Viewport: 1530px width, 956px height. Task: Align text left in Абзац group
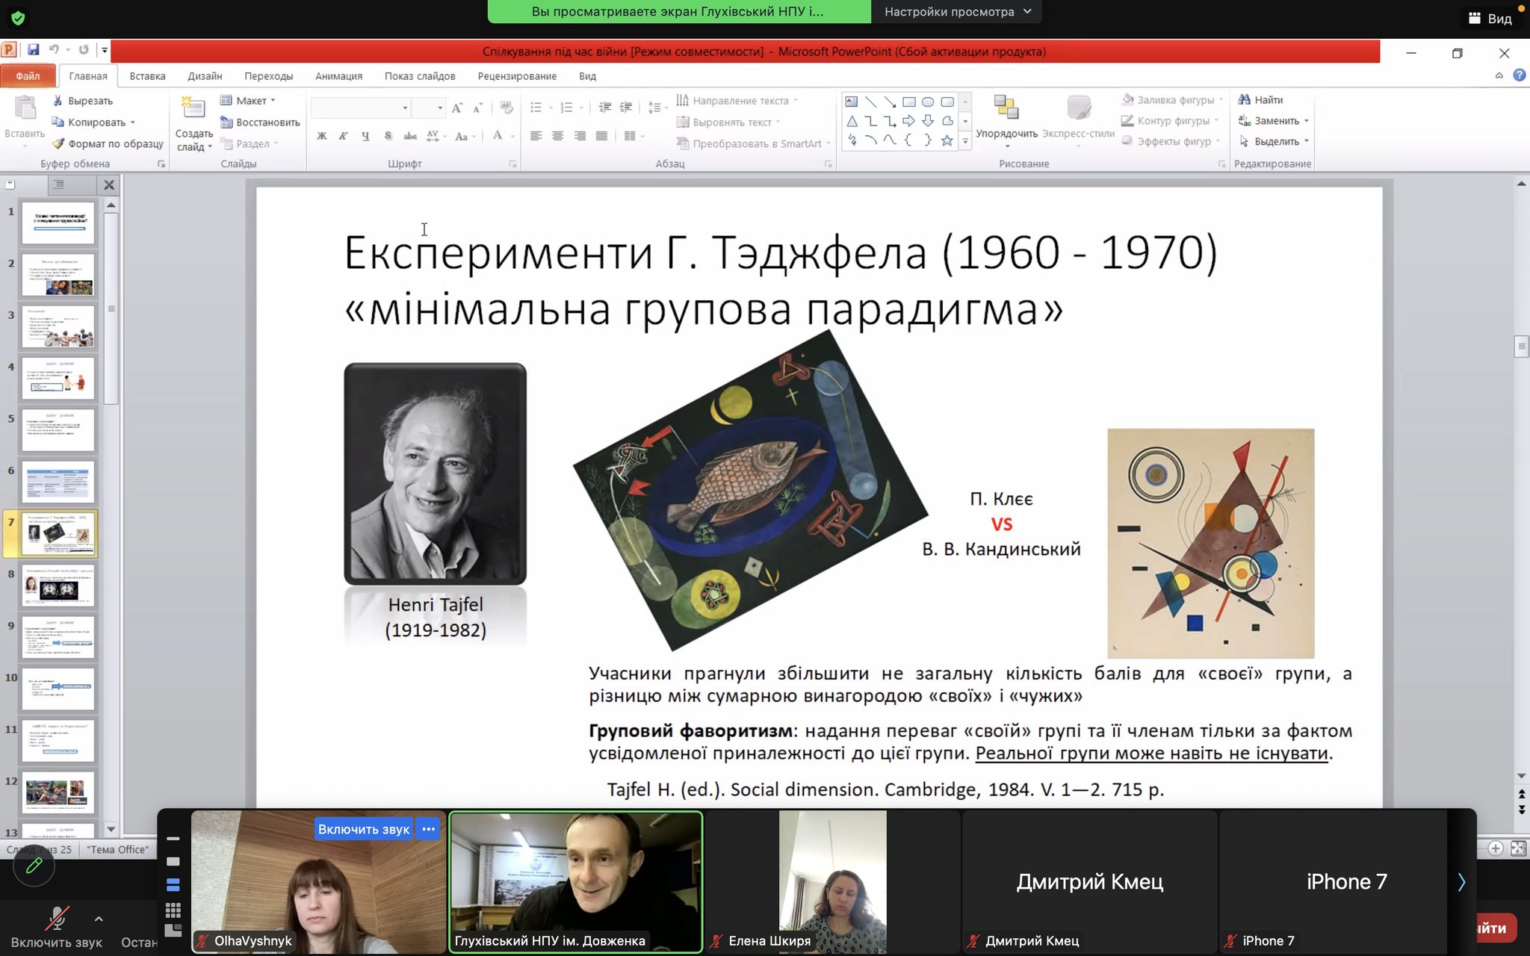(536, 136)
